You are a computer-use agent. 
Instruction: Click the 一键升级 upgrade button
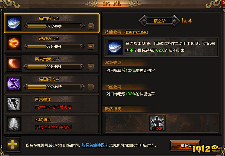185,146
